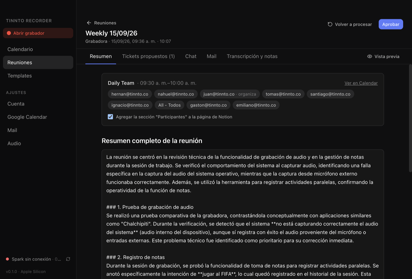Image resolution: width=412 pixels, height=279 pixels.
Task: Click the '### 1. Prueba de grabación de audio' line
Action: click(x=150, y=207)
